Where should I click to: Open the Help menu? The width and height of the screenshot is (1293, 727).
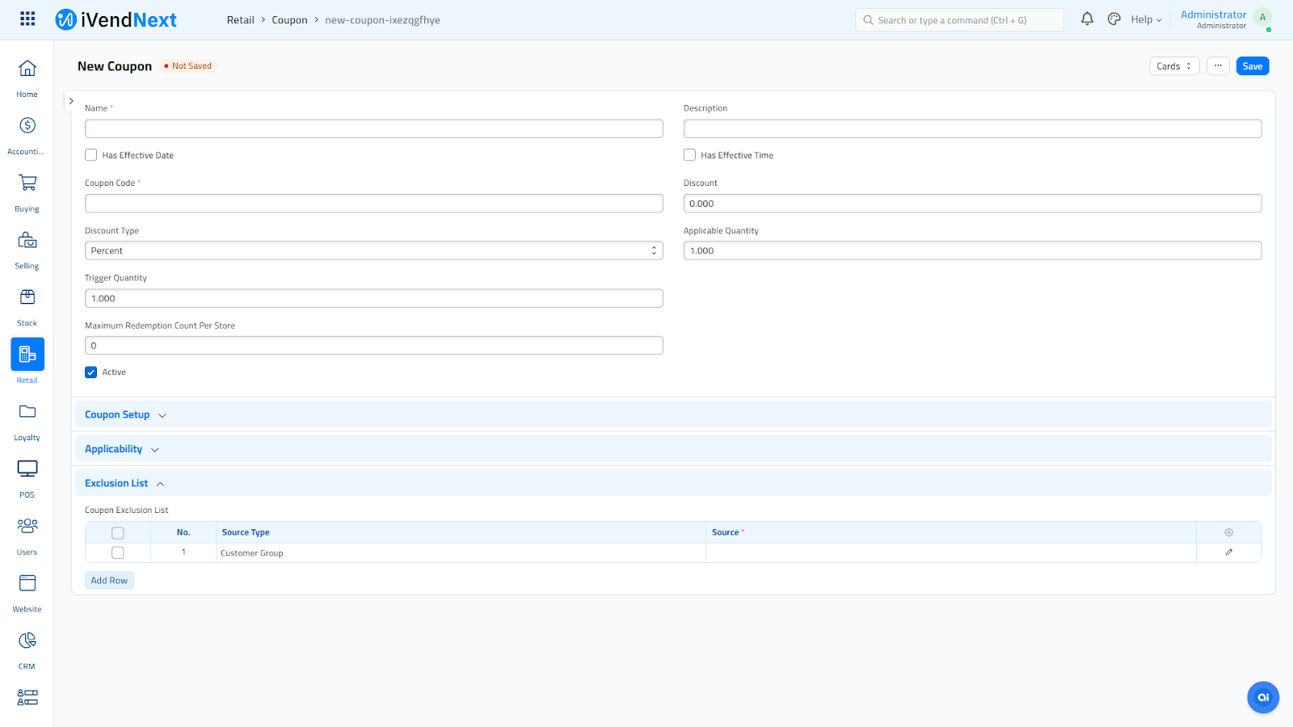tap(1145, 19)
